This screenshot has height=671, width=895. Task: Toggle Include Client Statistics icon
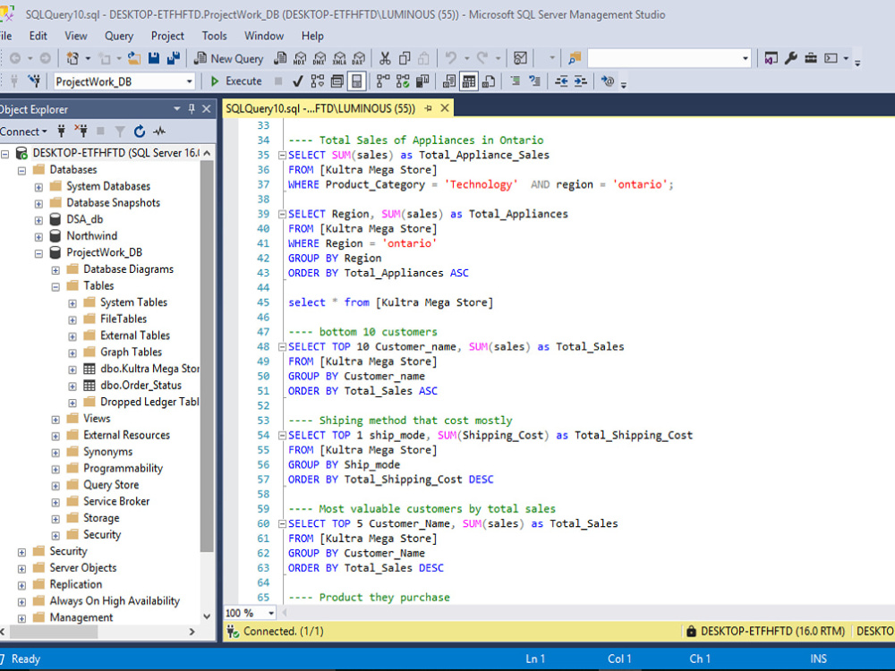[x=422, y=81]
